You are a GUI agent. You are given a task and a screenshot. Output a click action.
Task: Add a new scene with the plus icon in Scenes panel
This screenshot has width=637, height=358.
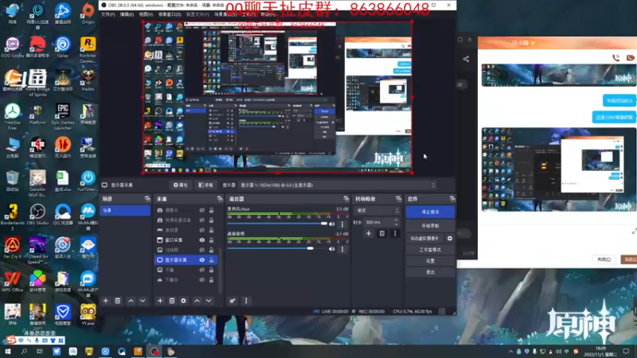pos(106,301)
